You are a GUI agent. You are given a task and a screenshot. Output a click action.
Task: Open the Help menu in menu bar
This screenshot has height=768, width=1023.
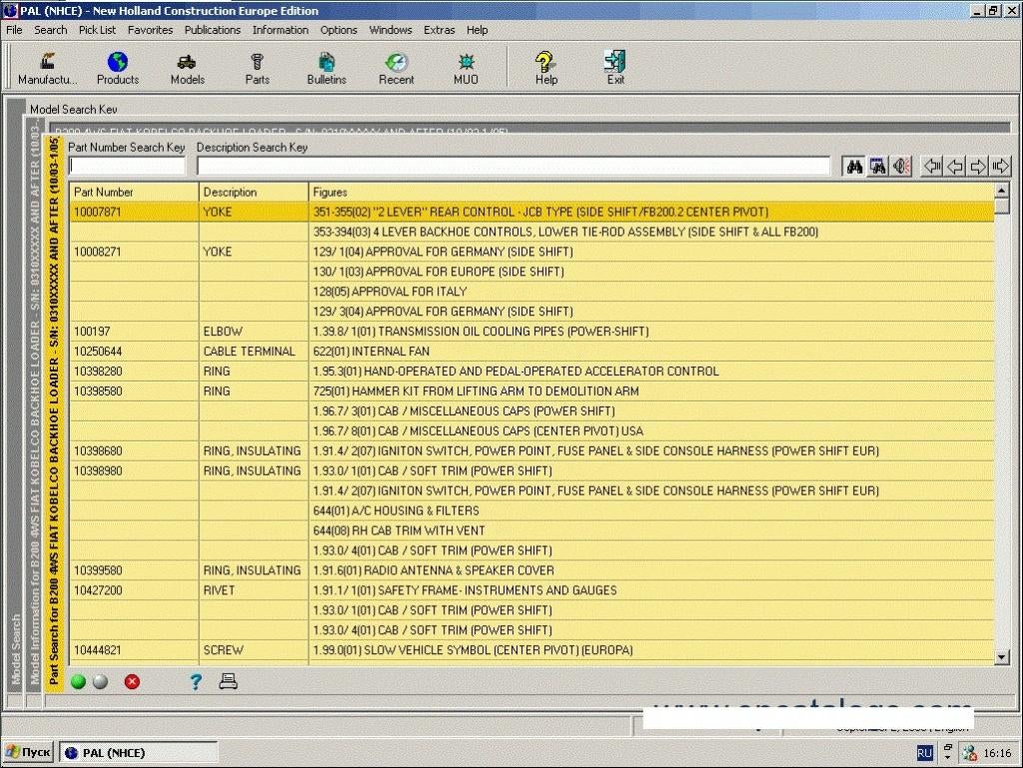[477, 30]
